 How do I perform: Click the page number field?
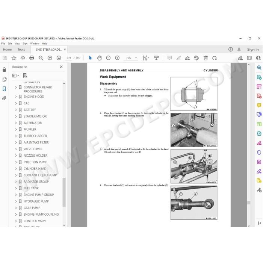tap(69, 58)
